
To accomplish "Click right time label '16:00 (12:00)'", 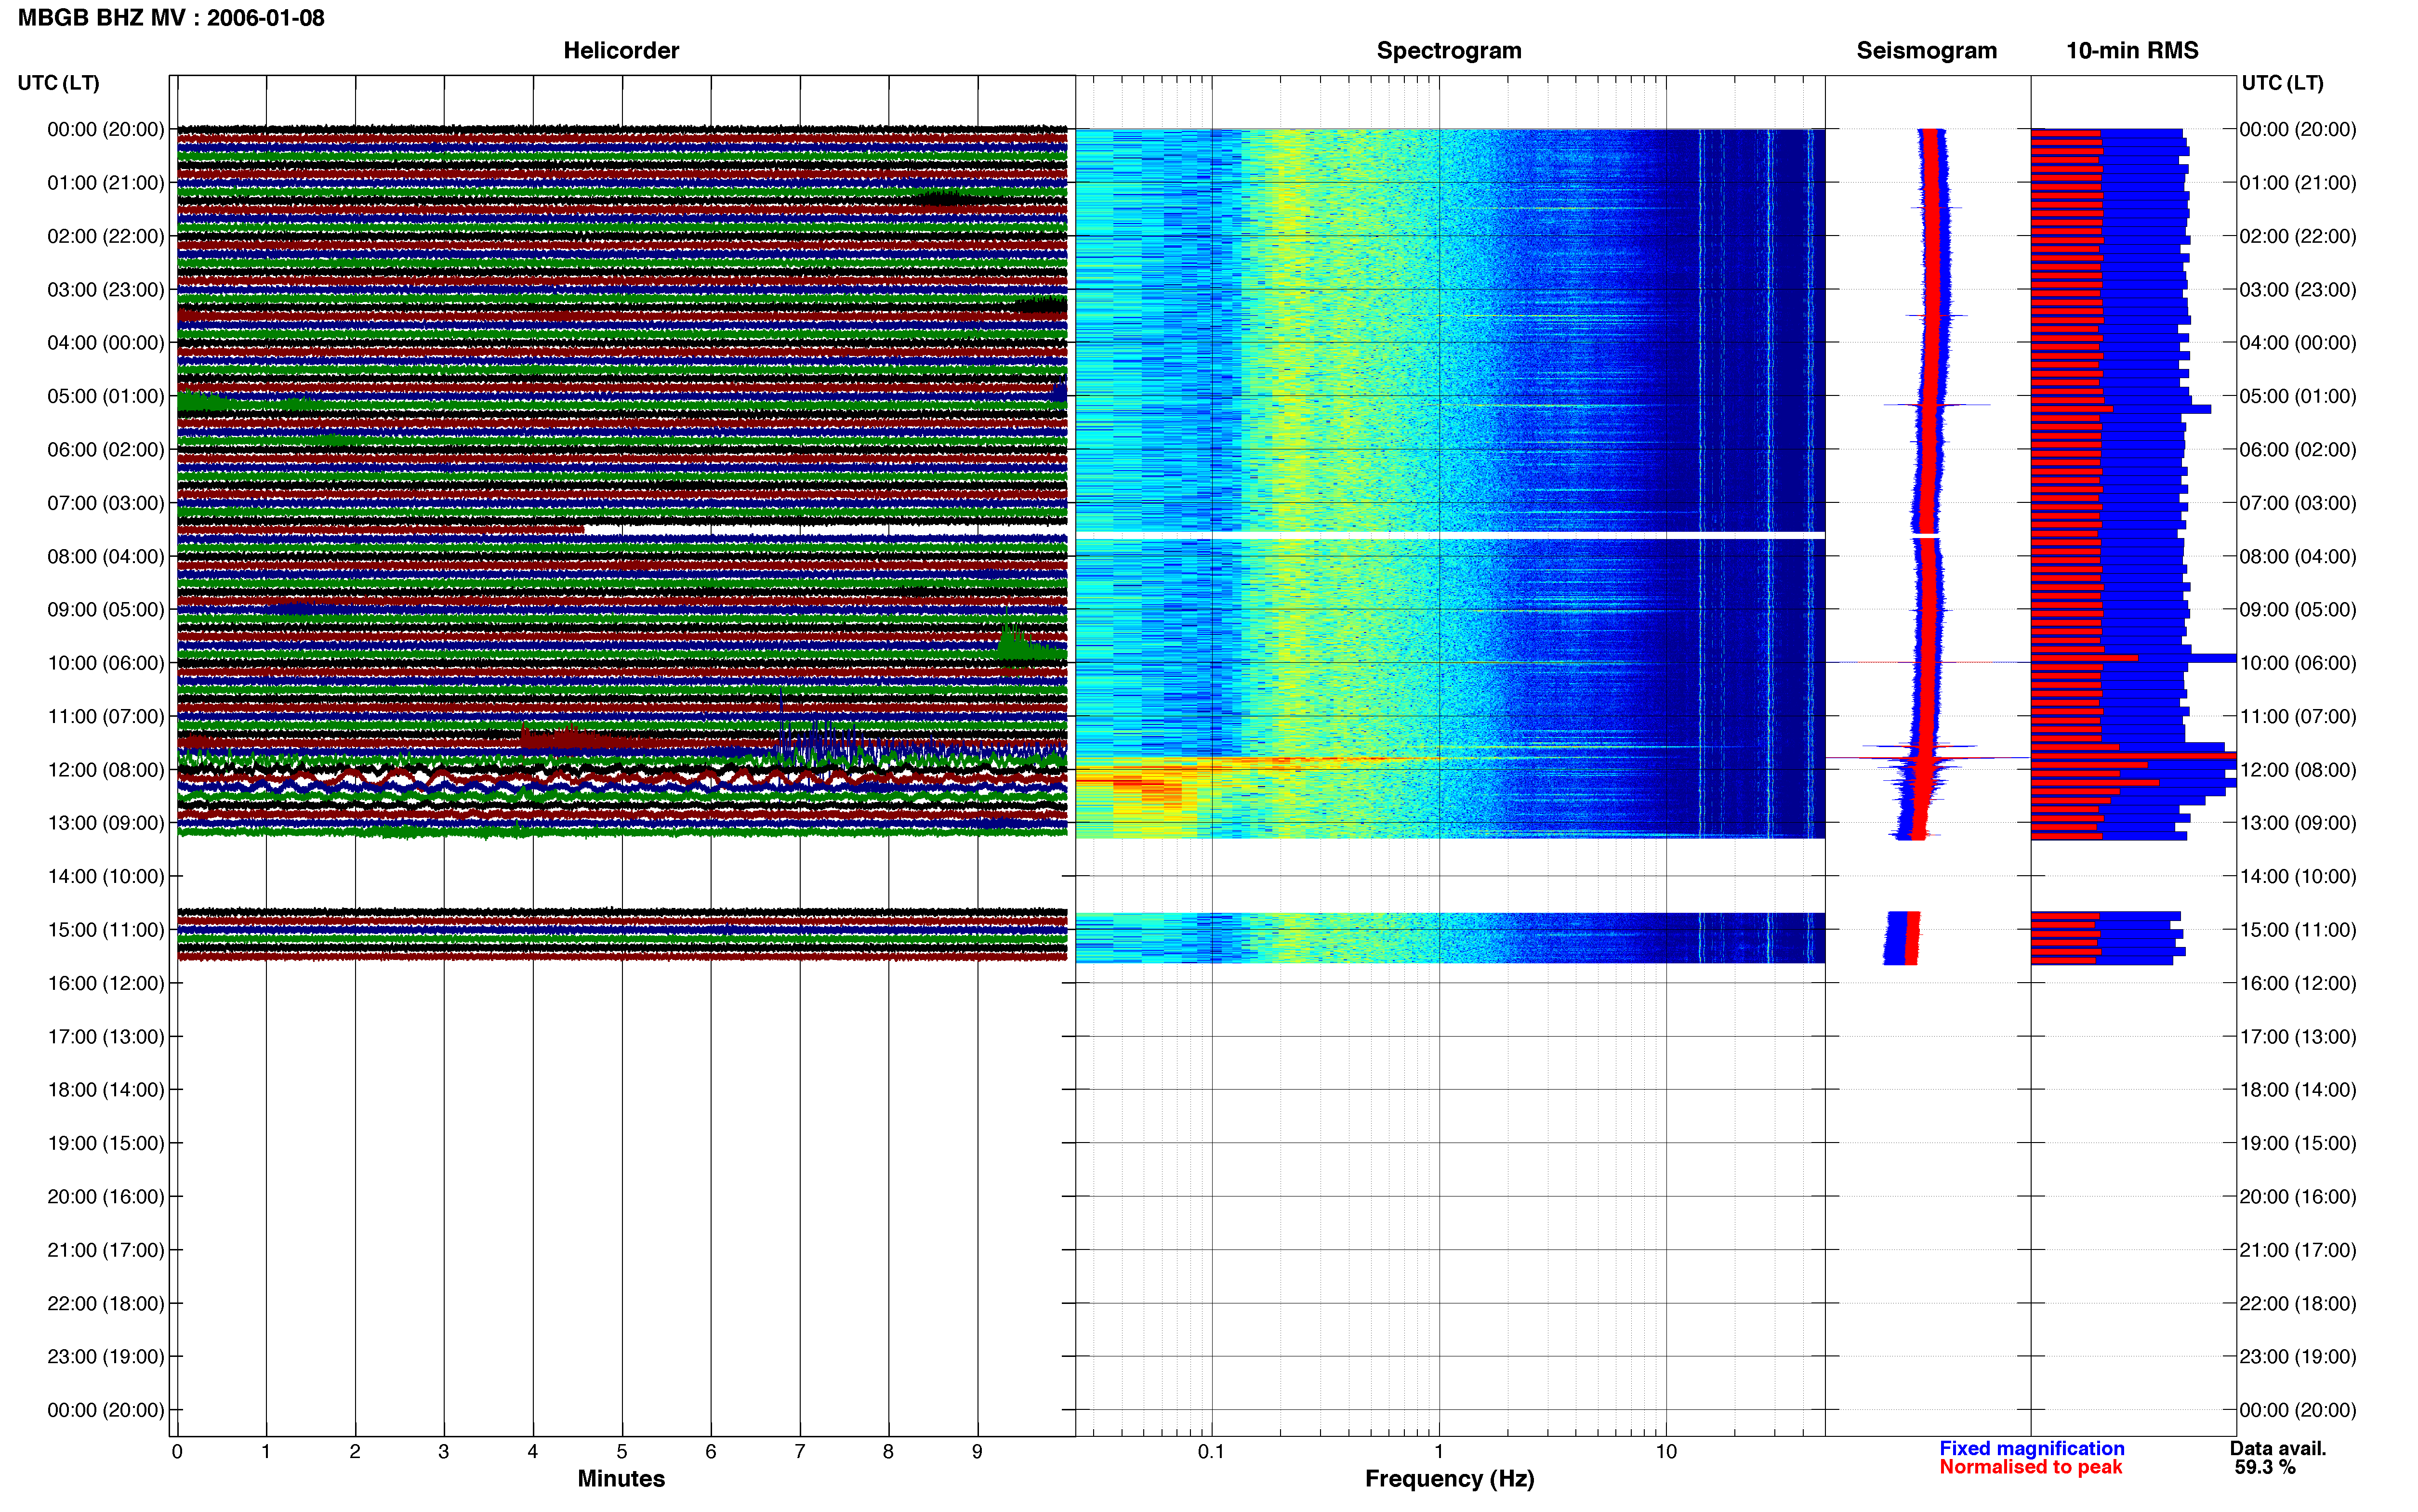I will (x=2298, y=984).
